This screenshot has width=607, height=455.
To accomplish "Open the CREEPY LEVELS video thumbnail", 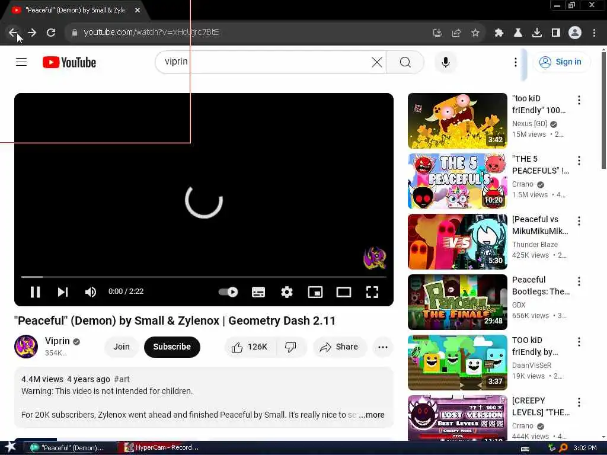I will [x=457, y=418].
